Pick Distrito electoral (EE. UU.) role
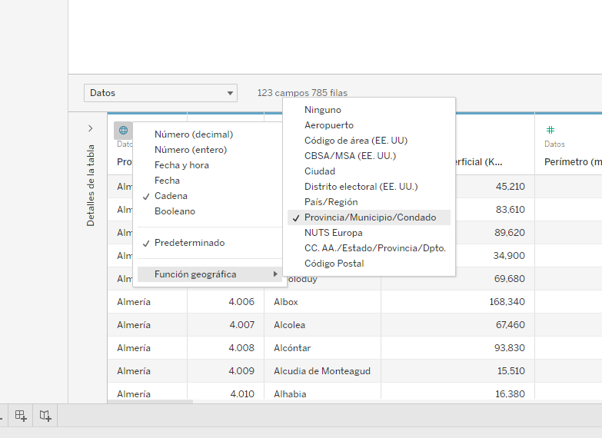Screen dimensions: 602x438 click(361, 187)
